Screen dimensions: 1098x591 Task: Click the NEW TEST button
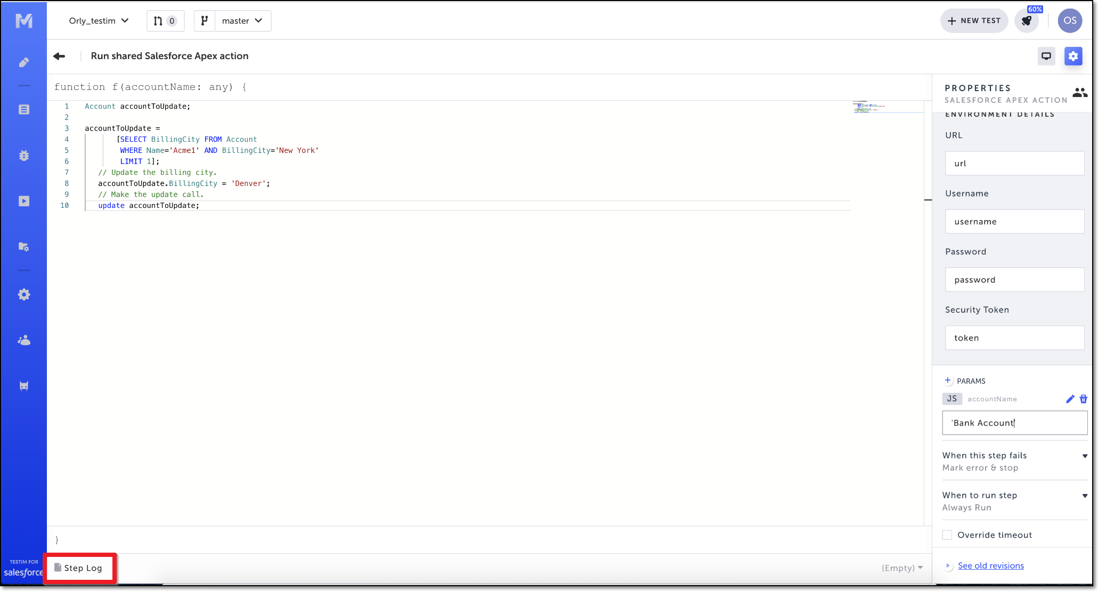[x=974, y=21]
